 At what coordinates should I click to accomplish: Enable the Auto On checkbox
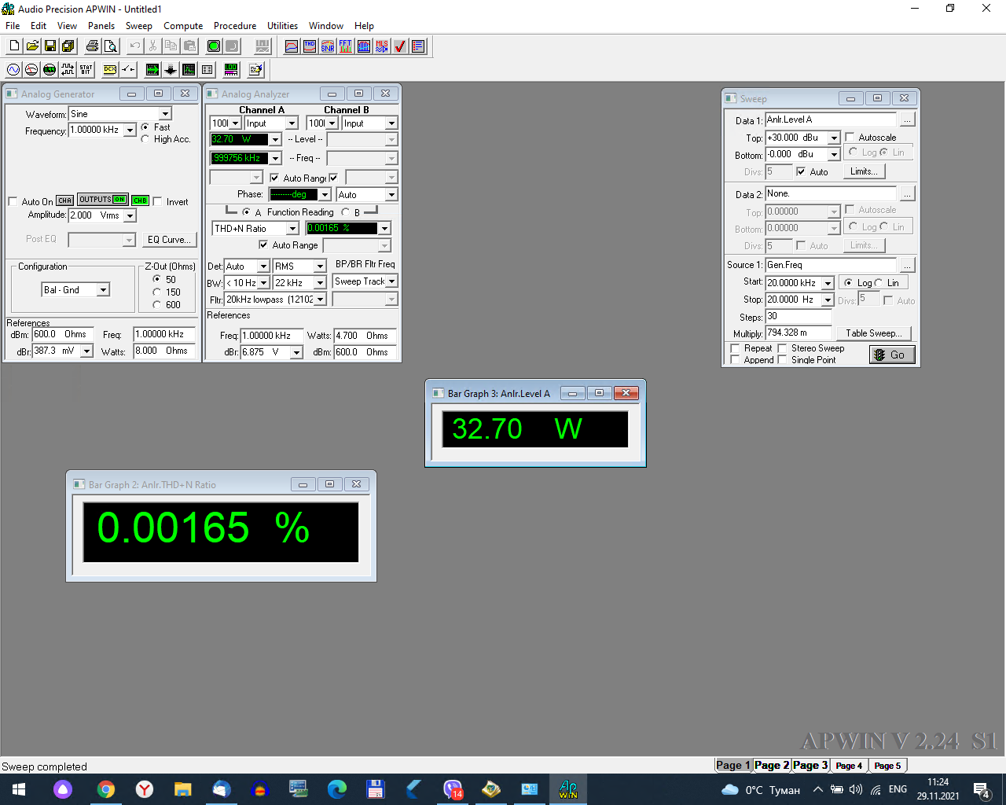pos(13,201)
